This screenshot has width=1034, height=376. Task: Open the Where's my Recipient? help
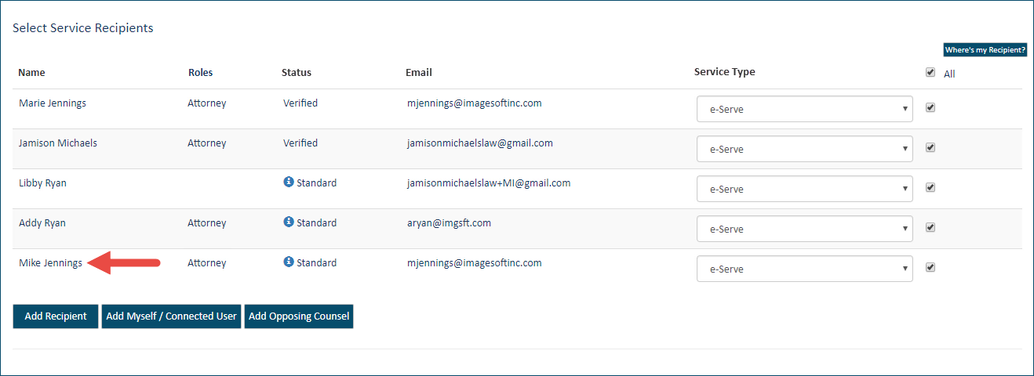tap(985, 50)
